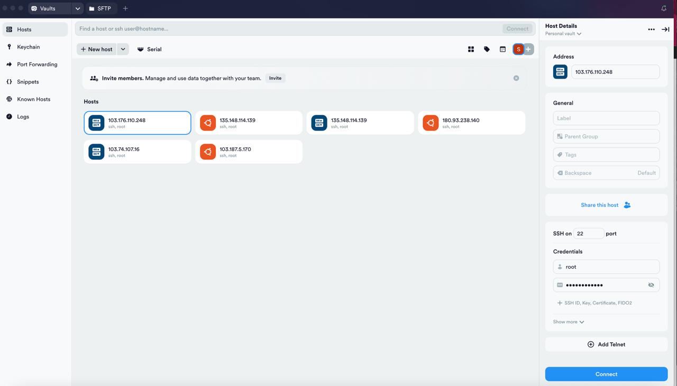Add SSH ID, Key, Certificate, FIDO2
Screen dimensions: 677x386
594,303
